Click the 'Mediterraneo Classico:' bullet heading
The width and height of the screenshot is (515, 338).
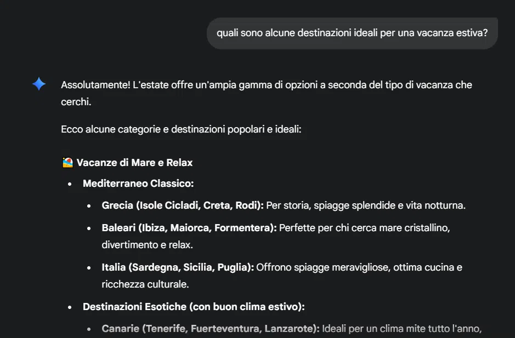tap(138, 184)
